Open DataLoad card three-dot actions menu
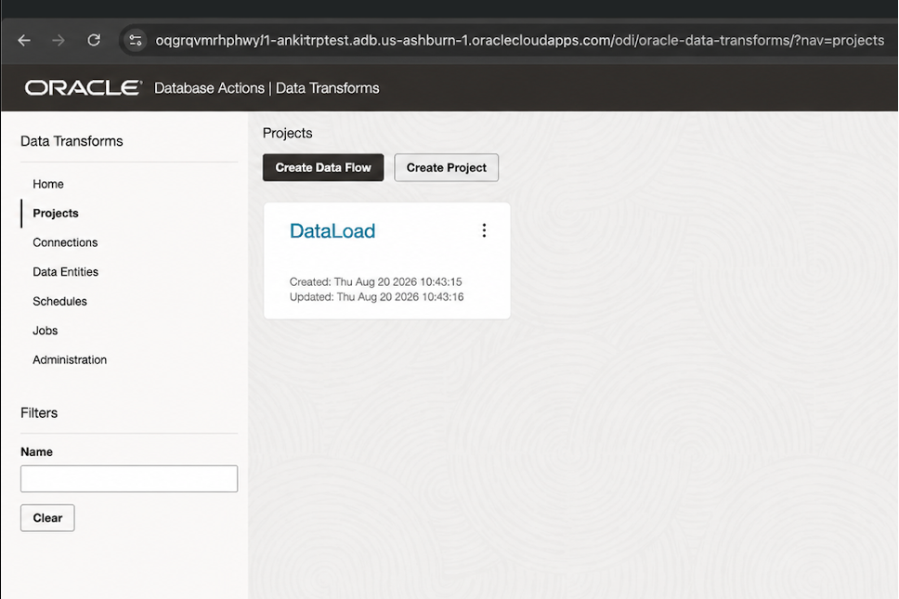 (x=485, y=230)
